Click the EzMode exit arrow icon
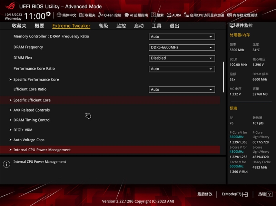 point(245,194)
